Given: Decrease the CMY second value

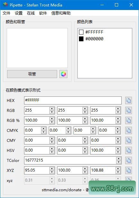Looking at the screenshot, I should [x=85, y=142].
